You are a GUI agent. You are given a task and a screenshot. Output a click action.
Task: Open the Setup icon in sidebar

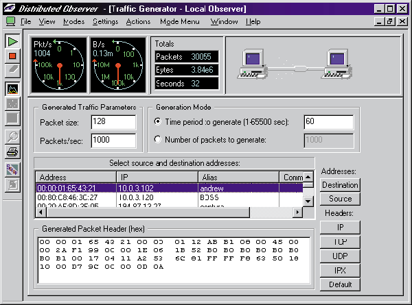(12, 169)
